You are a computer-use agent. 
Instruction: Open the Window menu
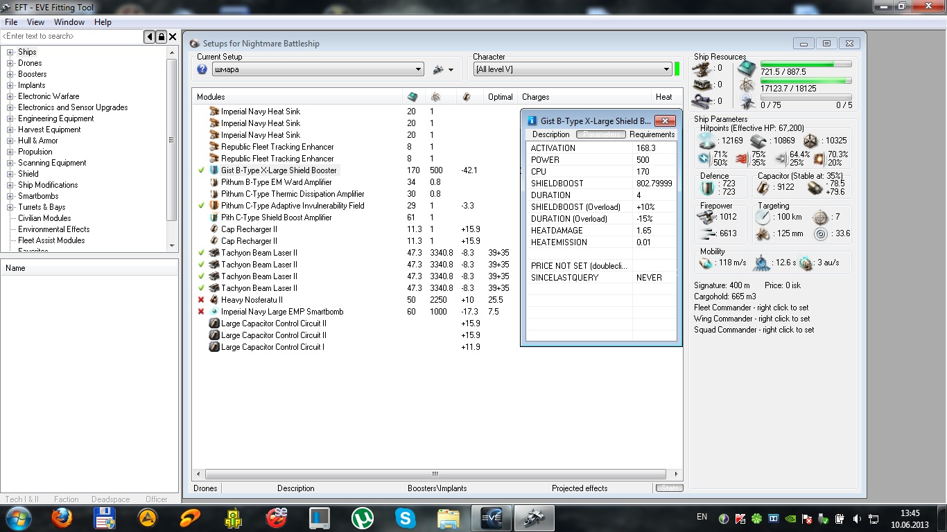point(69,22)
